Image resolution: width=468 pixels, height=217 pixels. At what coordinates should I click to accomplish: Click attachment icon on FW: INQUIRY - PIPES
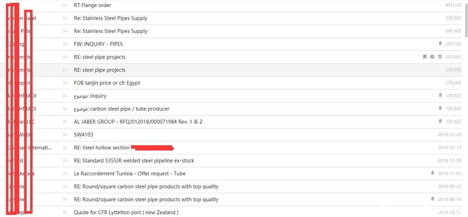440,44
